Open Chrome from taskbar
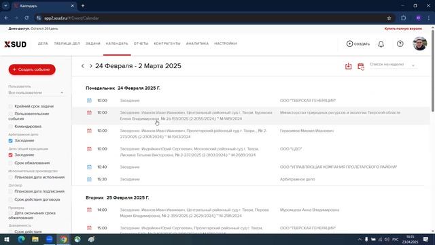 click(63, 239)
